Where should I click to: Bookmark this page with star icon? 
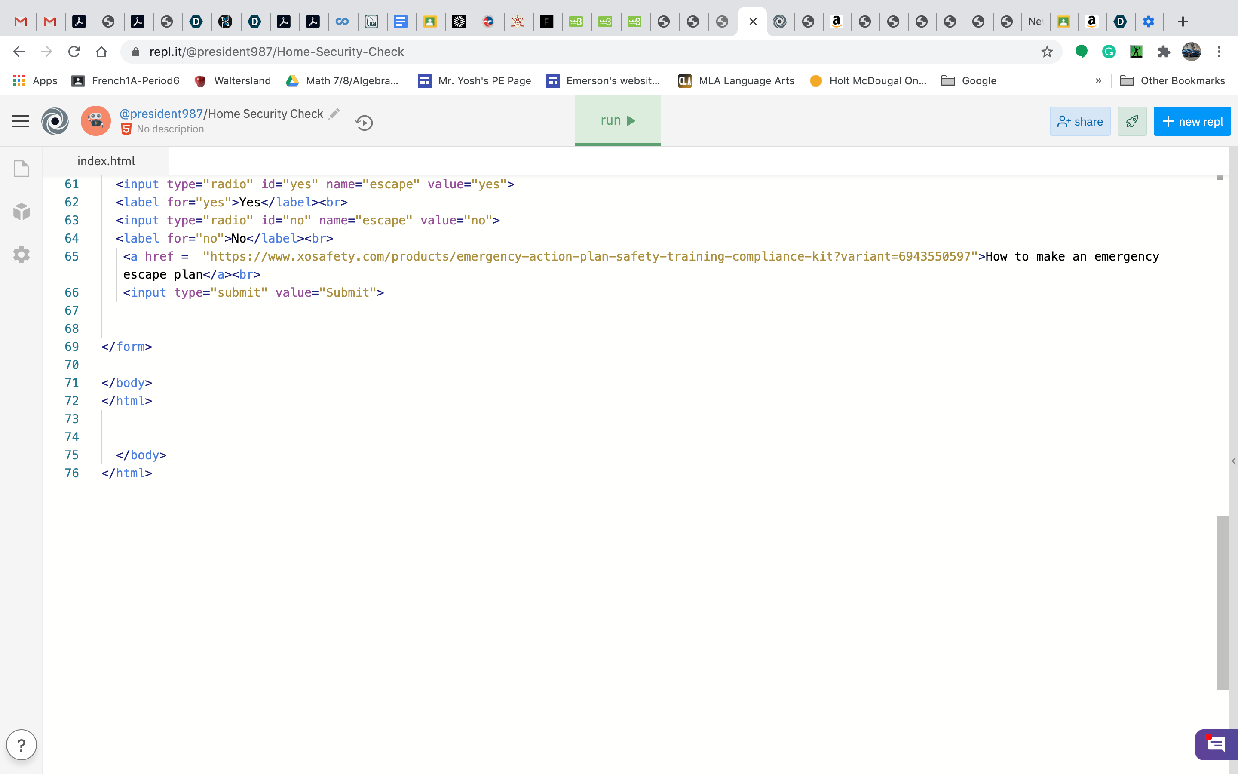pos(1047,52)
